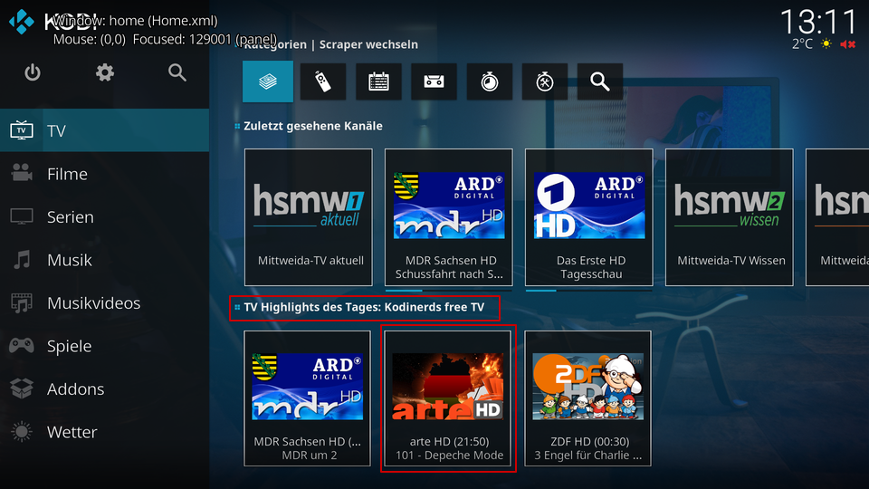Open search from the sidebar magnifier icon
Viewport: 869px width, 489px height.
point(177,72)
